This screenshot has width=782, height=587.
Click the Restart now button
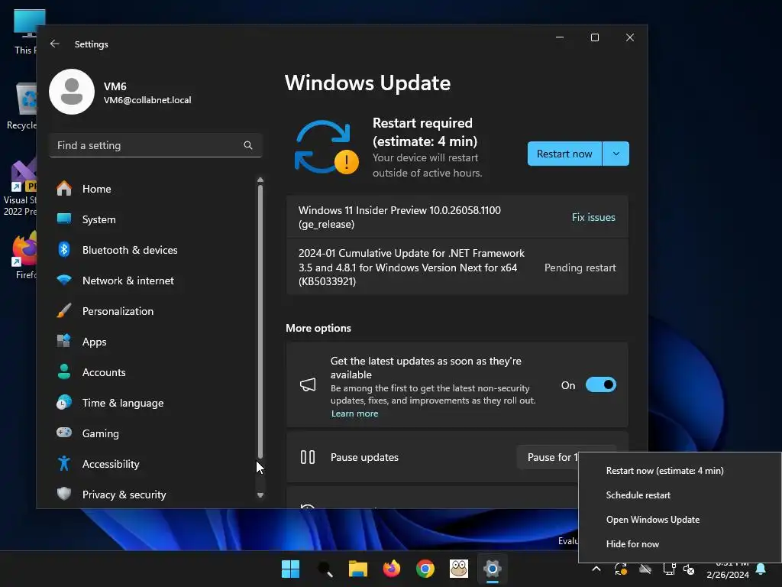pyautogui.click(x=564, y=154)
